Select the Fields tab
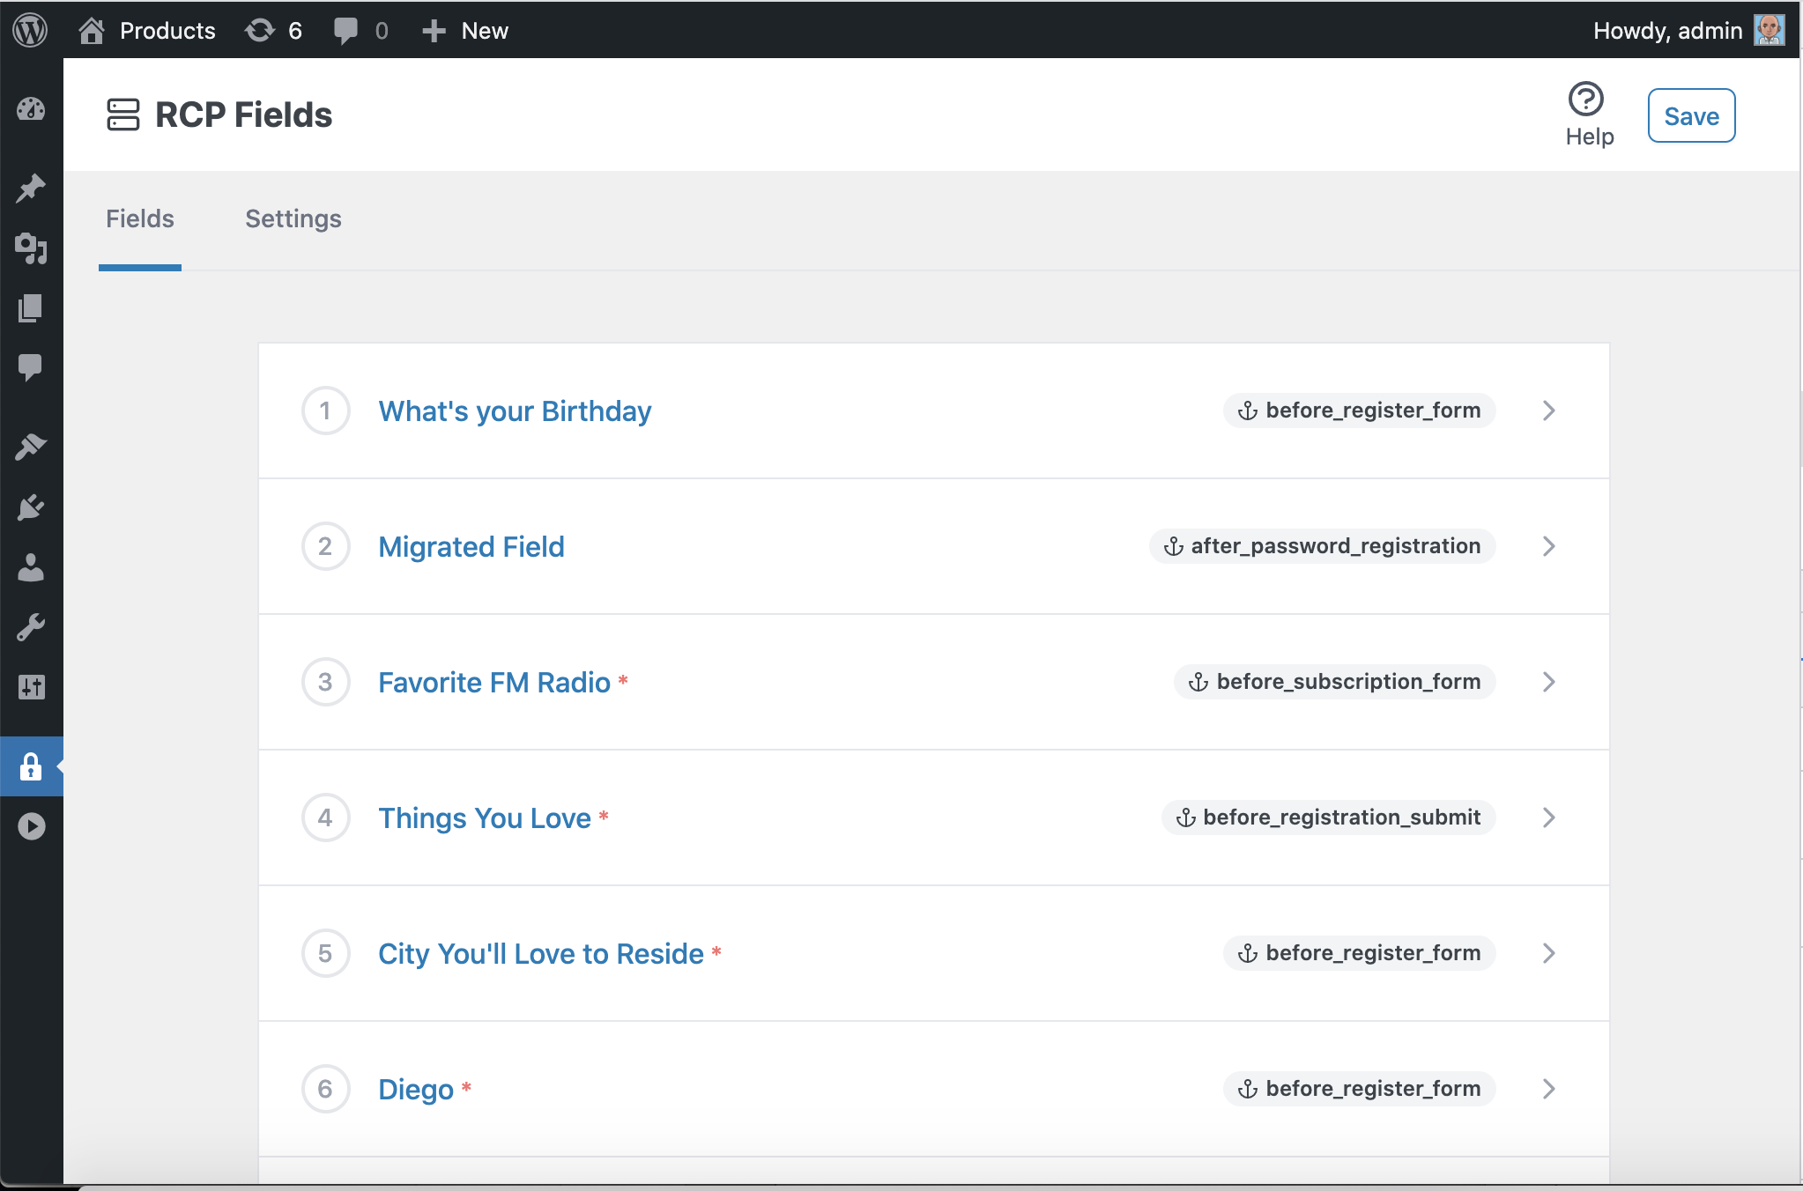This screenshot has width=1803, height=1191. pyautogui.click(x=140, y=218)
